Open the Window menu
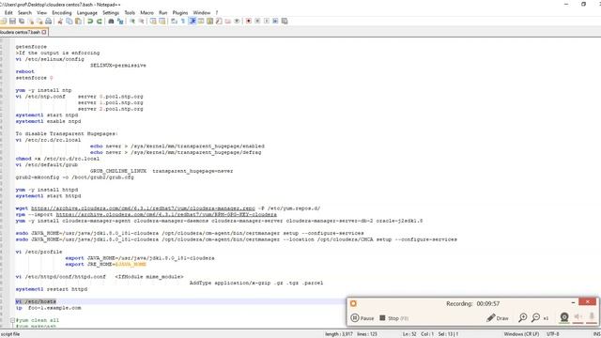 [x=202, y=12]
